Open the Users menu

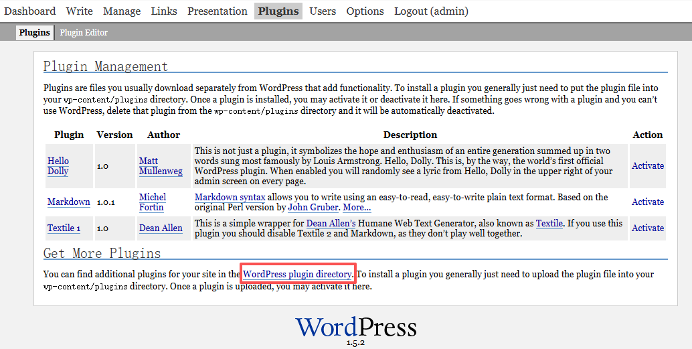pos(323,11)
